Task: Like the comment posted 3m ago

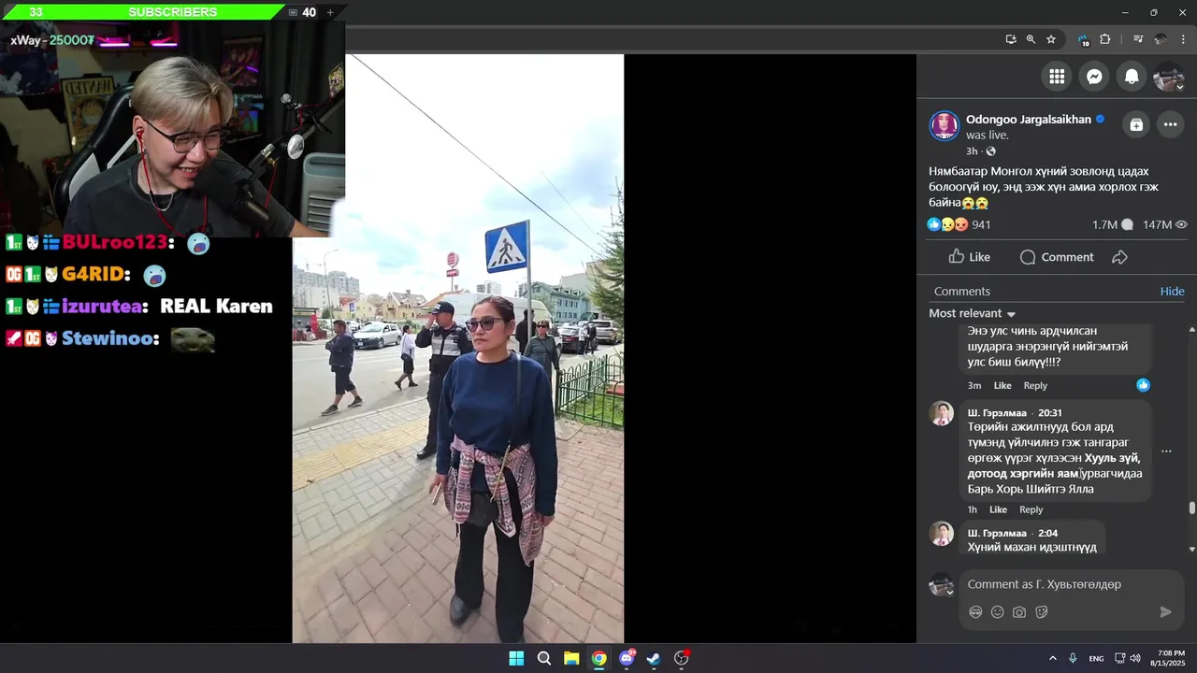Action: coord(1002,385)
